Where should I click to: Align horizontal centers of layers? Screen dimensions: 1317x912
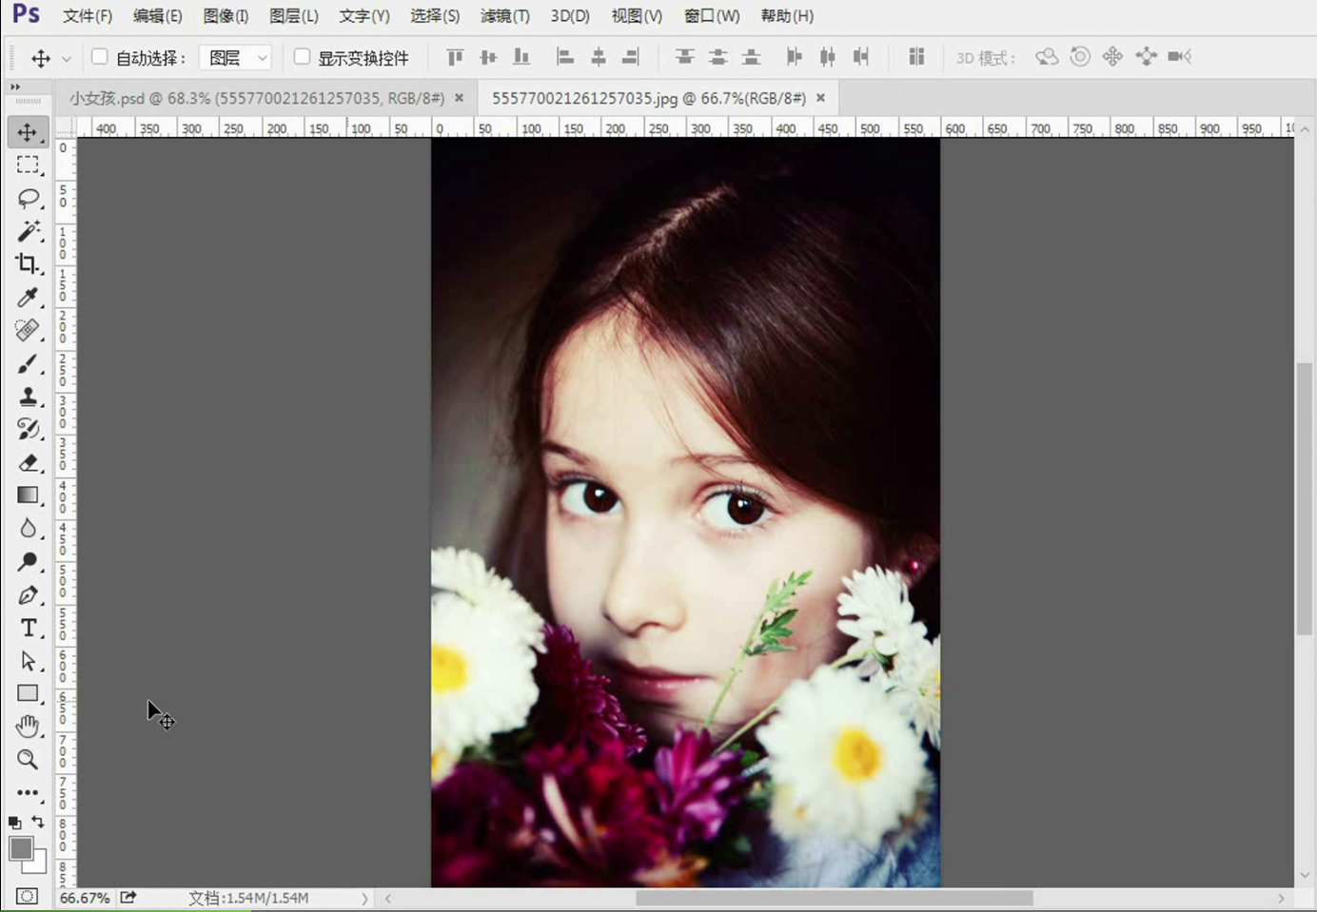598,57
